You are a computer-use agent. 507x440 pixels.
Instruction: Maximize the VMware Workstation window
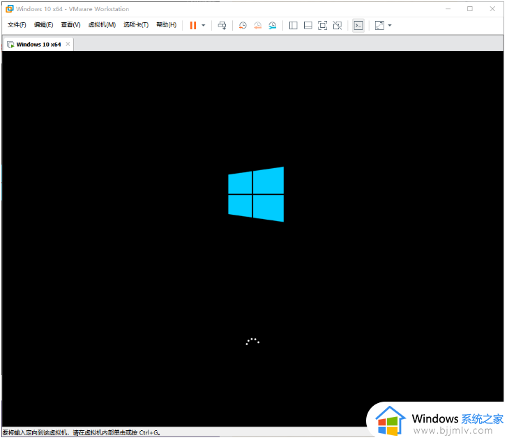click(470, 9)
